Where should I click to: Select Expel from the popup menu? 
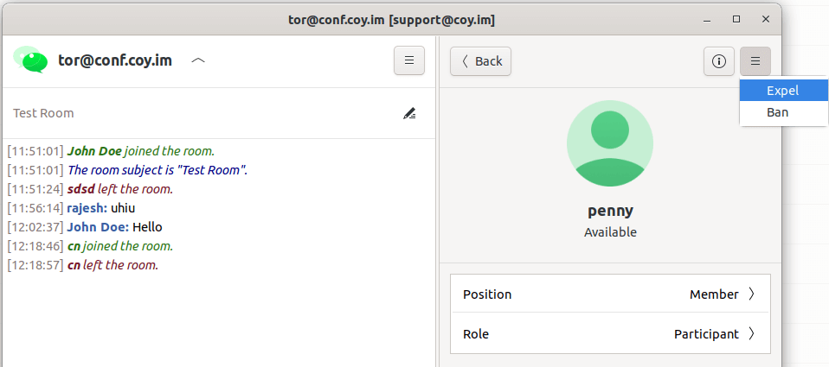pos(782,90)
